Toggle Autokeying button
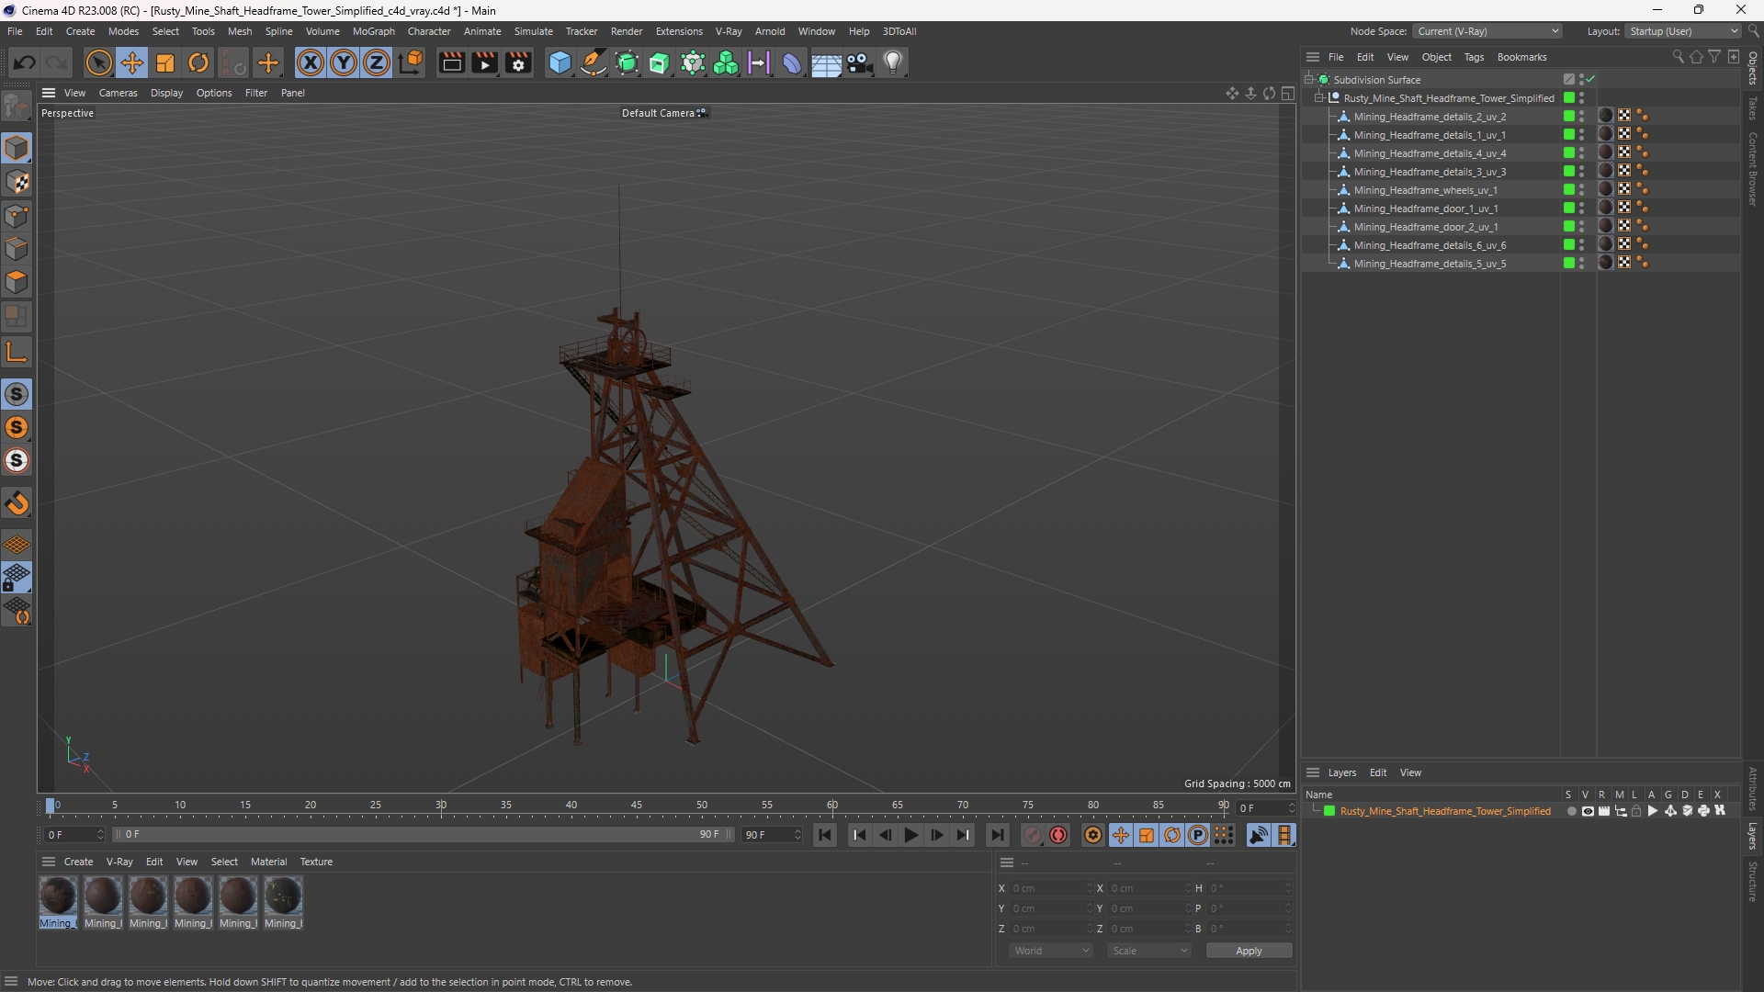 click(x=1058, y=835)
